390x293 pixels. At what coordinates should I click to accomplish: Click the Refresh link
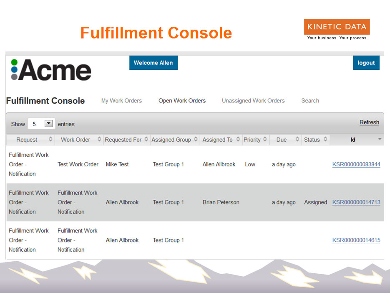coord(370,122)
